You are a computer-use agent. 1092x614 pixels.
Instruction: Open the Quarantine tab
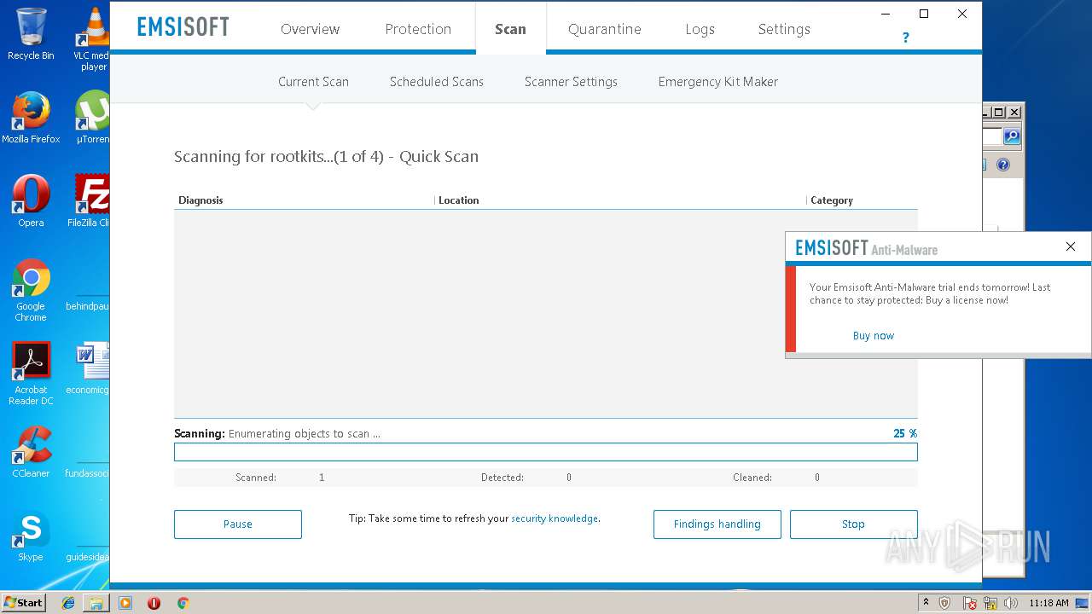tap(604, 29)
